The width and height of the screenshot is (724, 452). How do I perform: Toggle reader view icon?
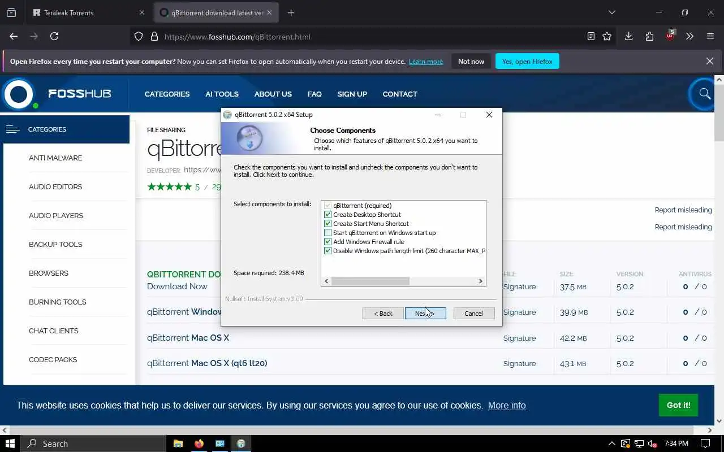tap(591, 36)
